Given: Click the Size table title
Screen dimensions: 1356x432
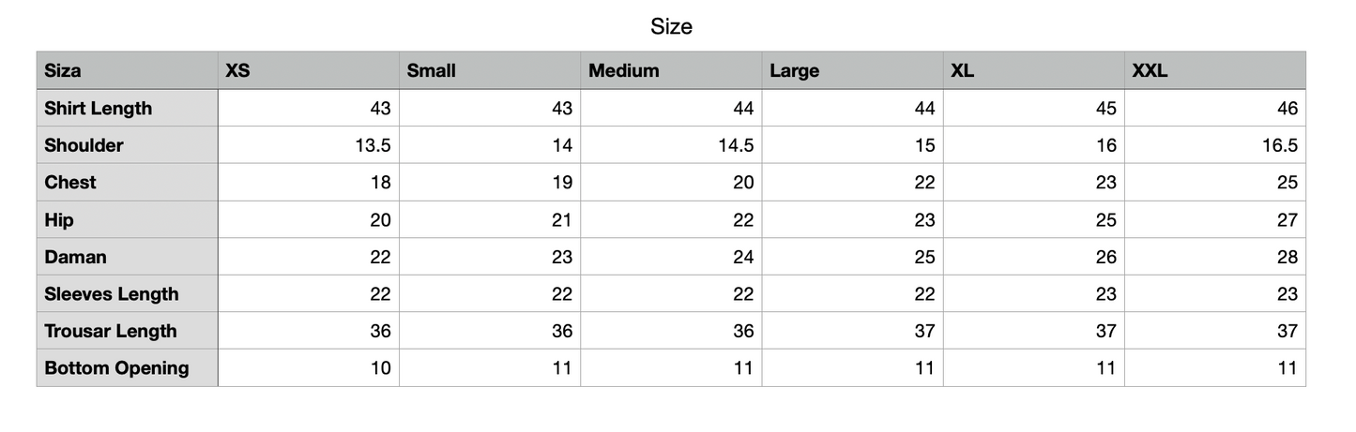Looking at the screenshot, I should [x=671, y=27].
